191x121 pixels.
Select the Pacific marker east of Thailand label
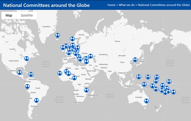139,77
